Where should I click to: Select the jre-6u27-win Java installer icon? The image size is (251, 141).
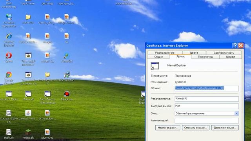28,113
